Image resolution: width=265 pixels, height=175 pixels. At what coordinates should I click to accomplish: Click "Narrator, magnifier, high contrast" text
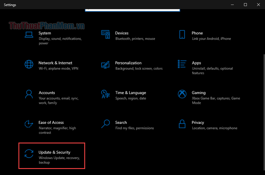pyautogui.click(x=57, y=130)
